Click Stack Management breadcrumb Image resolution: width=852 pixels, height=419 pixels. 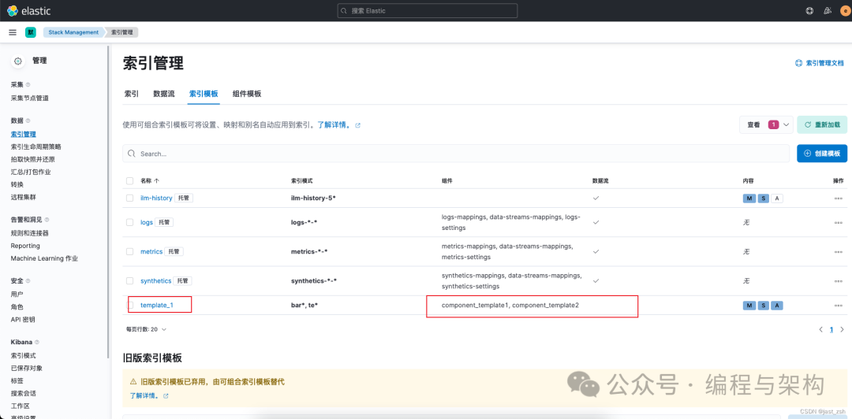(x=74, y=32)
